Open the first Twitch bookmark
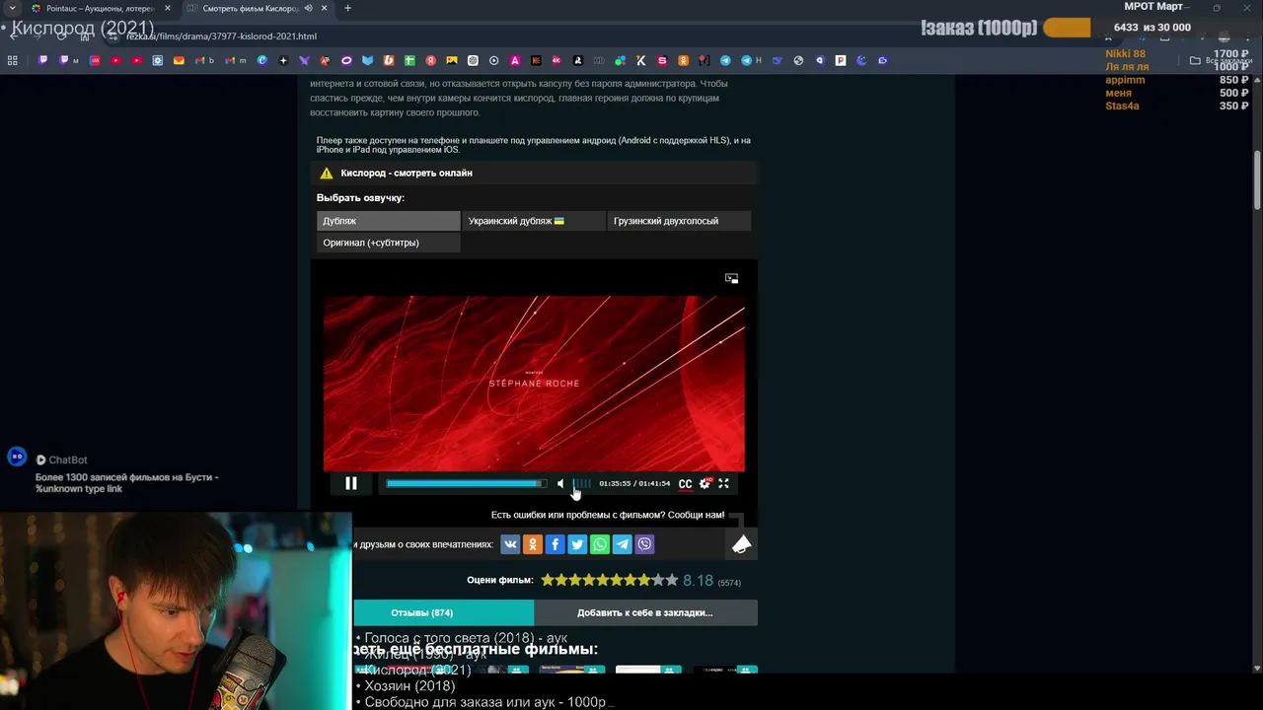Image resolution: width=1263 pixels, height=710 pixels. (42, 60)
